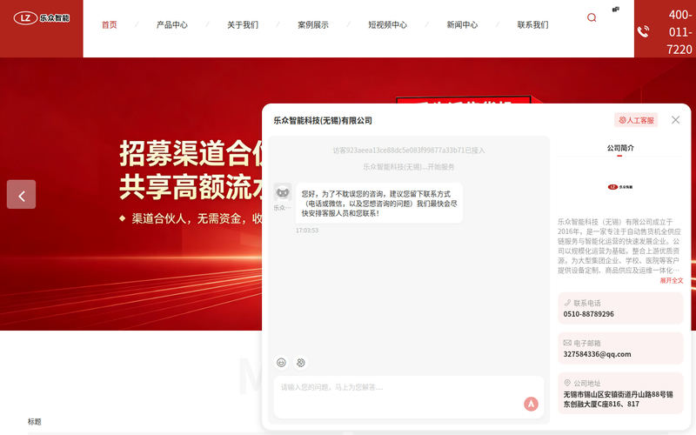Click the 电子邮箱 label
The width and height of the screenshot is (696, 435).
point(586,343)
